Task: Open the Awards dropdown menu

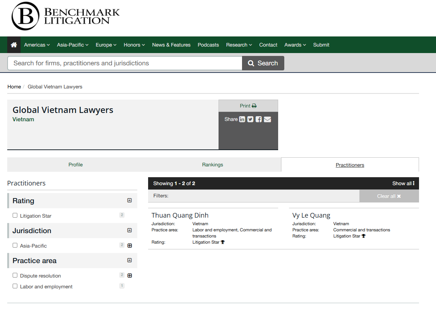Action: pyautogui.click(x=295, y=45)
